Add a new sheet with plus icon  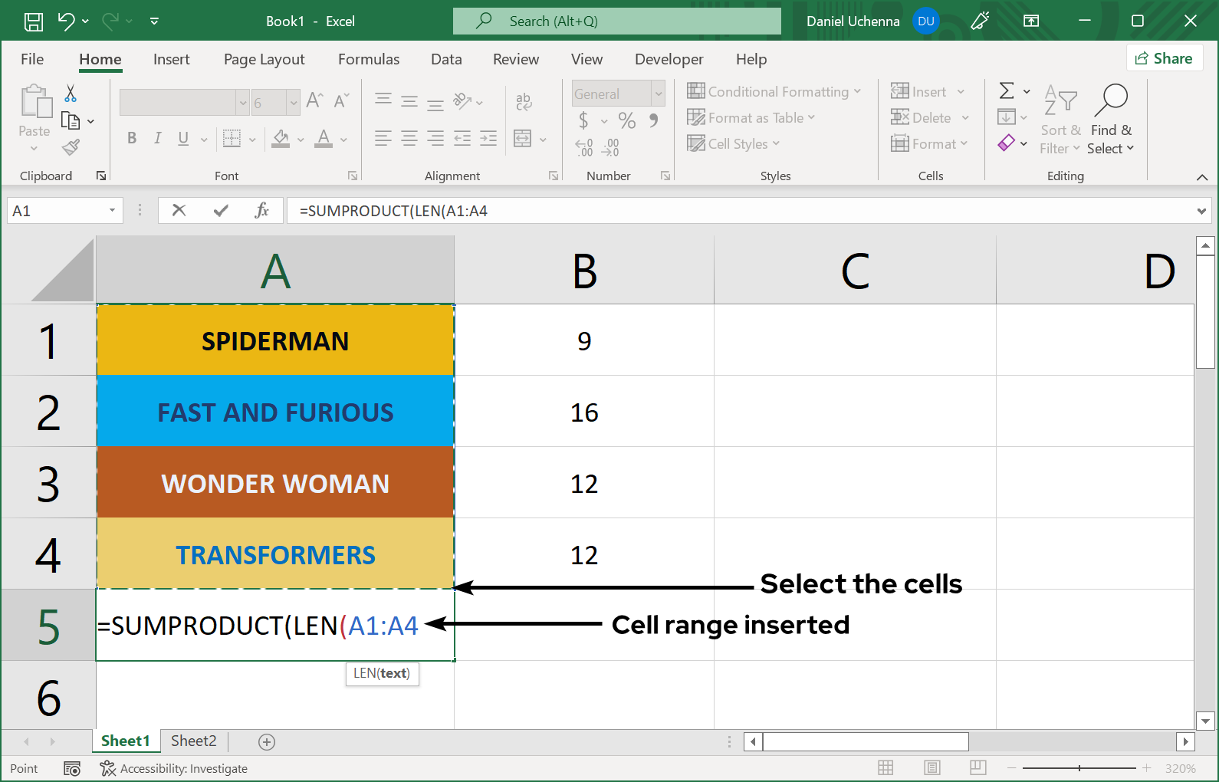pos(267,741)
